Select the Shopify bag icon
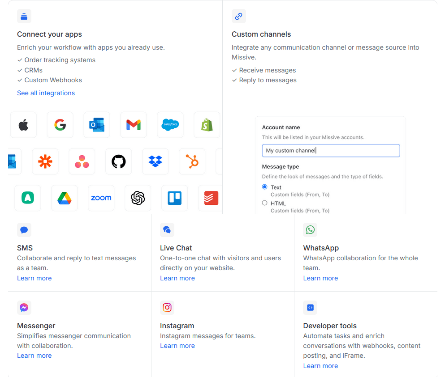This screenshot has height=377, width=445. tap(207, 125)
